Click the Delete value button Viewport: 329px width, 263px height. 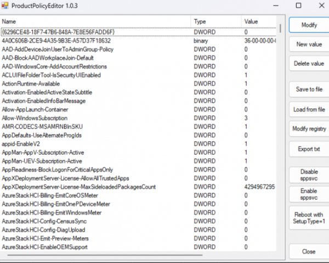[309, 64]
